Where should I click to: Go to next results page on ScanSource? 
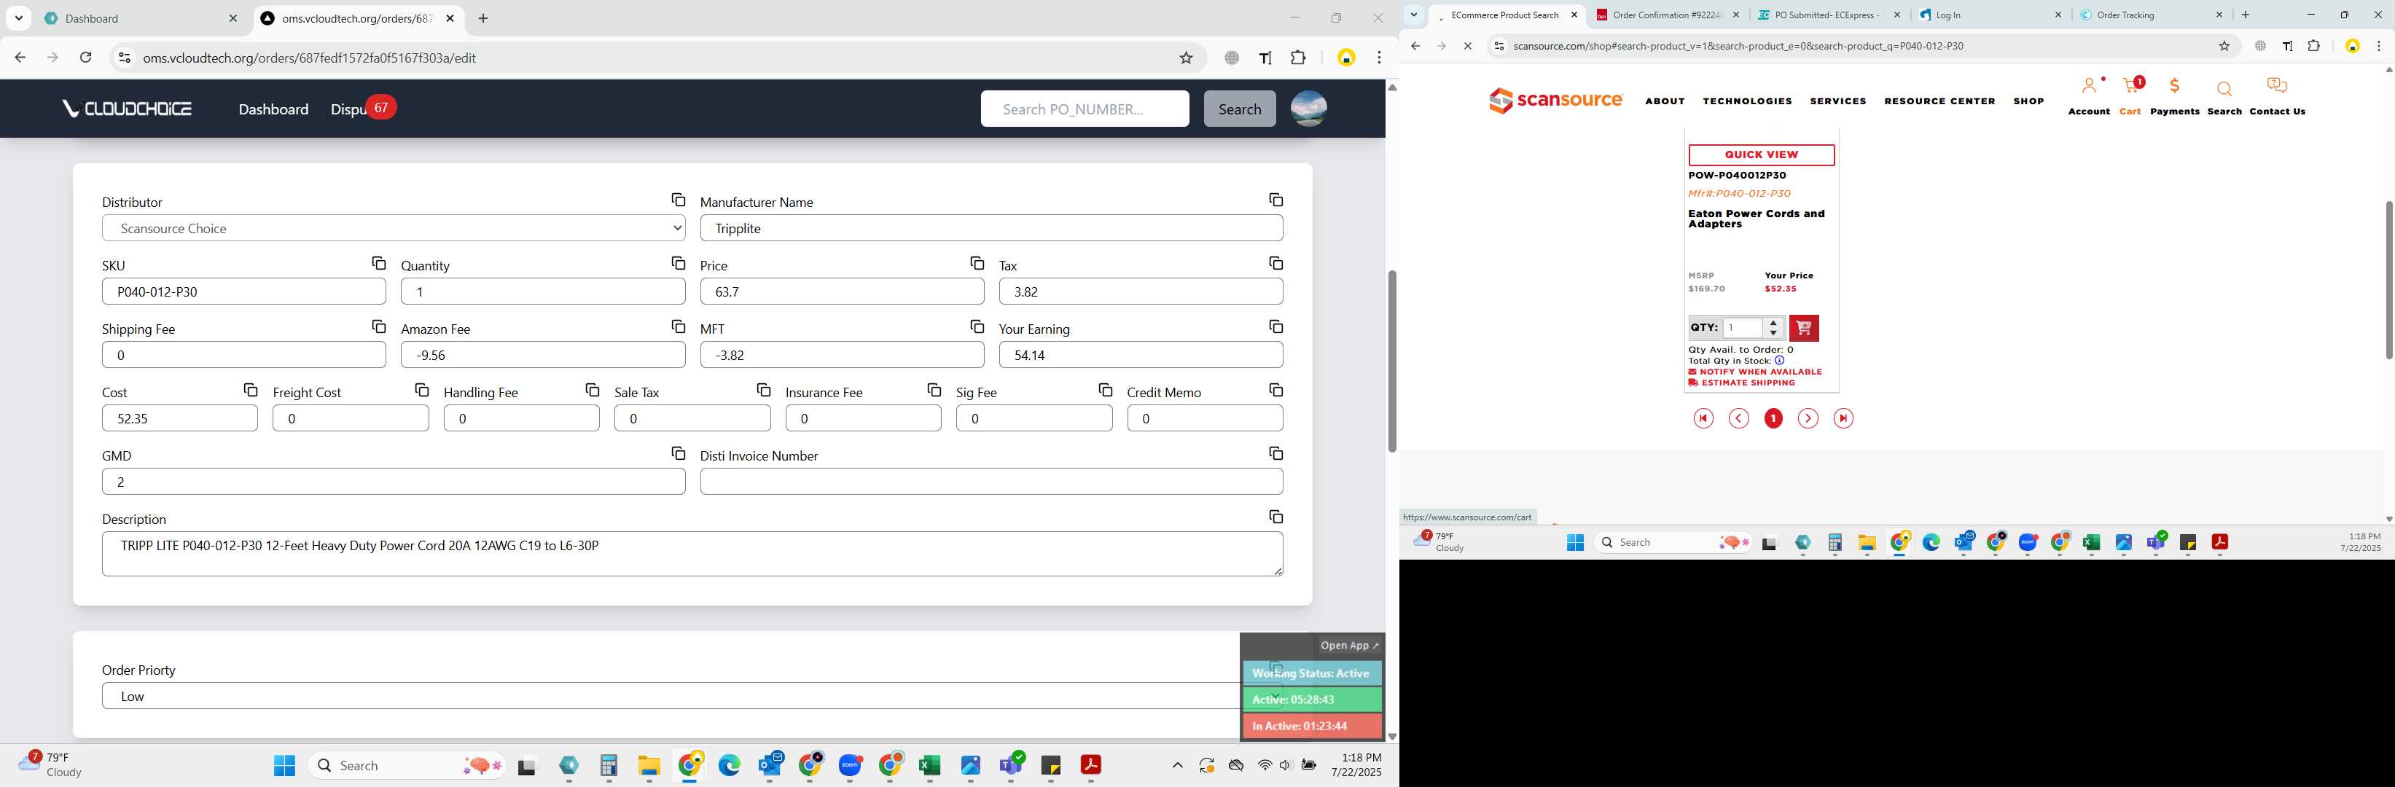(x=1808, y=418)
